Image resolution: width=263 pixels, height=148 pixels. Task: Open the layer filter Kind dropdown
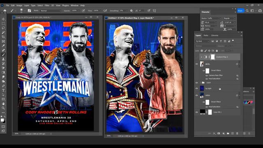[203, 41]
